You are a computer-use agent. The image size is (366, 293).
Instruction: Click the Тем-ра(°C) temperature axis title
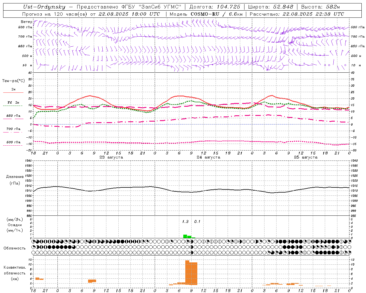pos(13,81)
